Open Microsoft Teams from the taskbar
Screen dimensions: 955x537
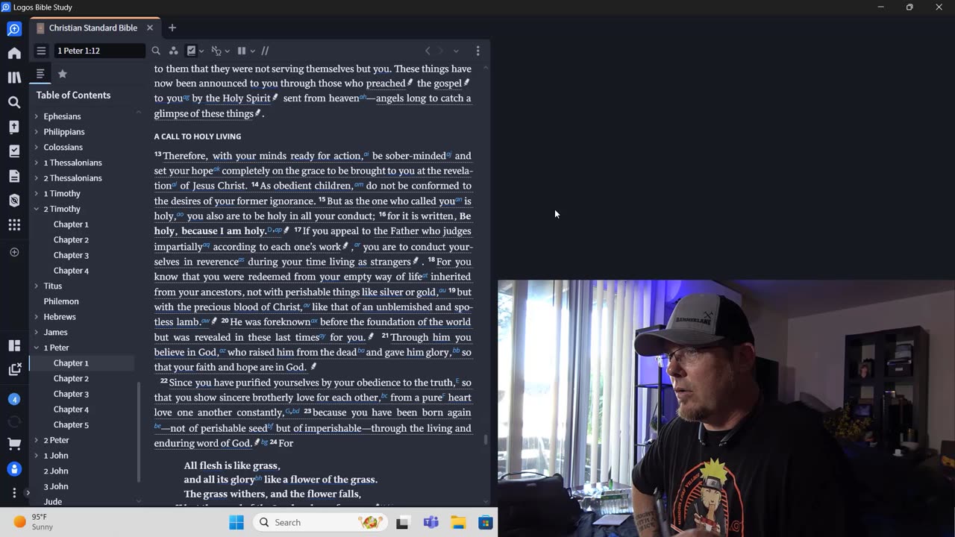[x=430, y=522]
